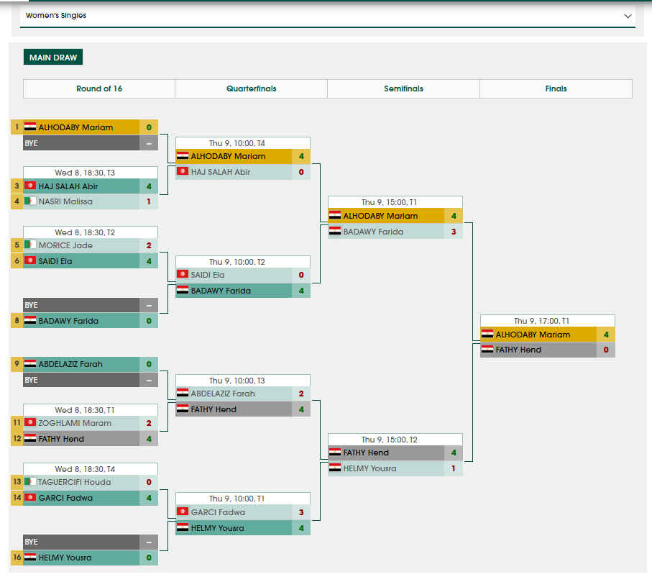Click score 3 beside BADAWY Farida in Semifinals
The image size is (652, 577).
coord(454,232)
